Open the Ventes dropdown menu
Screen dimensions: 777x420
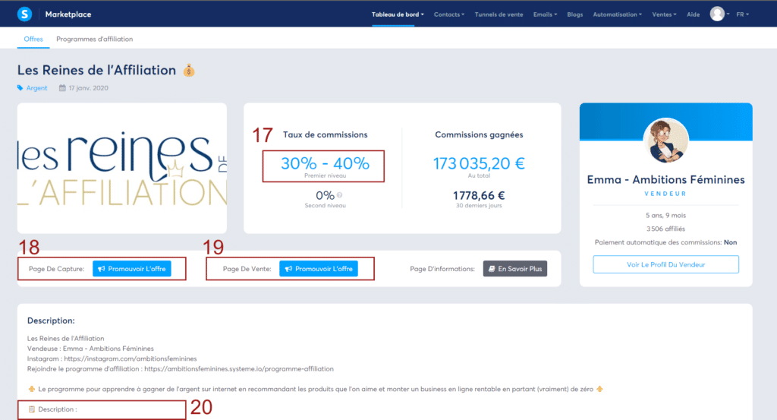pyautogui.click(x=664, y=14)
